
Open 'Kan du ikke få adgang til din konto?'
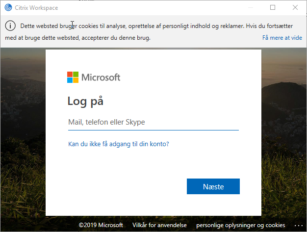tap(119, 144)
